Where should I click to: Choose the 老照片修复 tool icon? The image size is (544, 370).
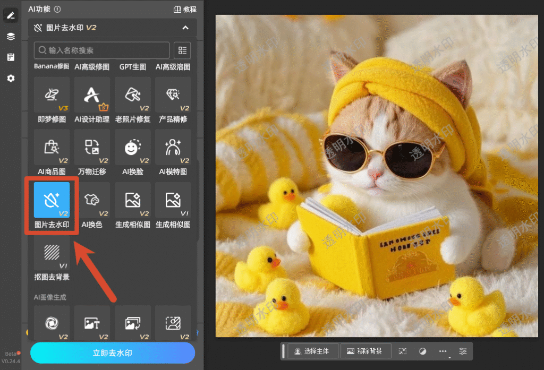point(132,94)
